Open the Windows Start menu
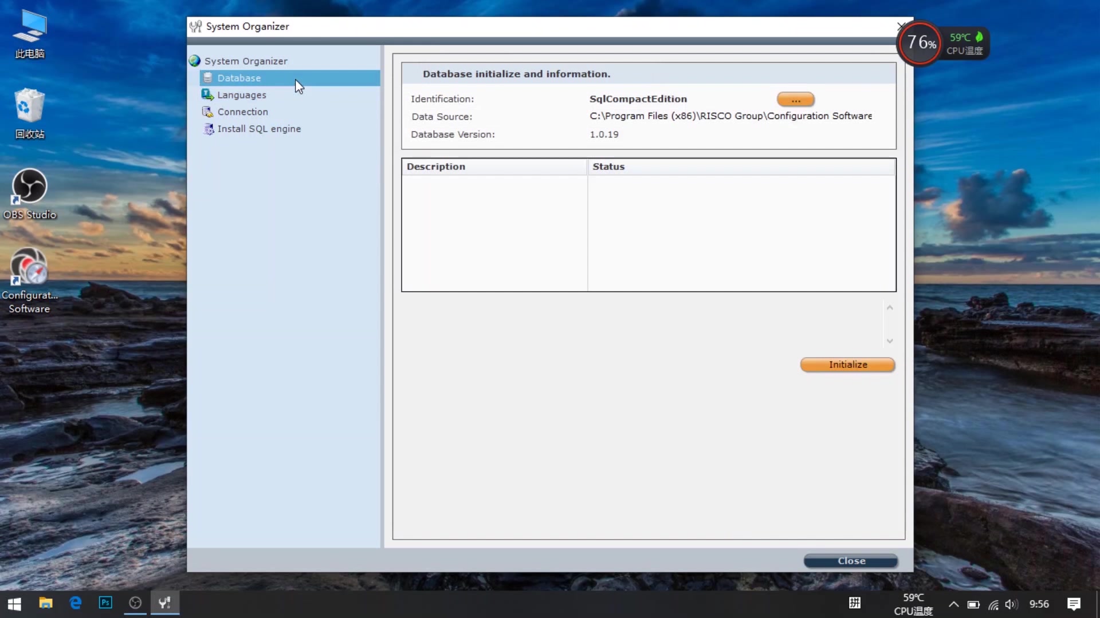 click(14, 604)
